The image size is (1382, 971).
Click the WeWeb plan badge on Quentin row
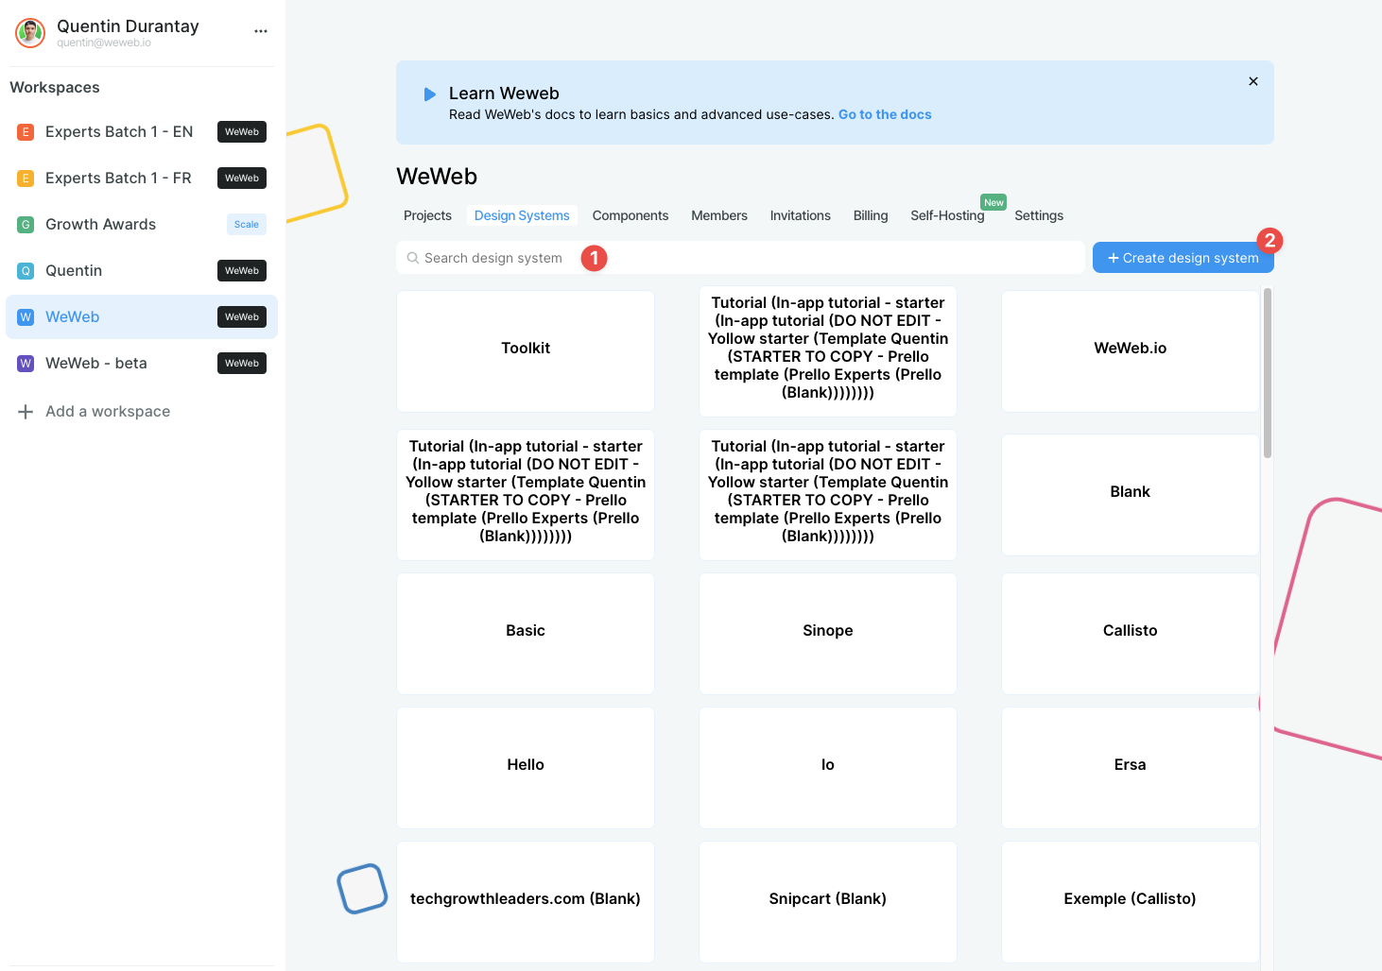[x=242, y=271]
